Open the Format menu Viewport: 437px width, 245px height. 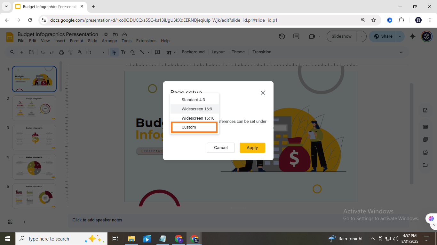pyautogui.click(x=76, y=41)
